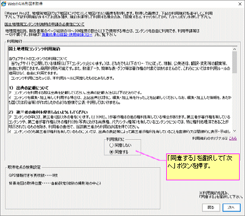Click the 戻る button
The image size is (245, 216).
click(x=211, y=208)
